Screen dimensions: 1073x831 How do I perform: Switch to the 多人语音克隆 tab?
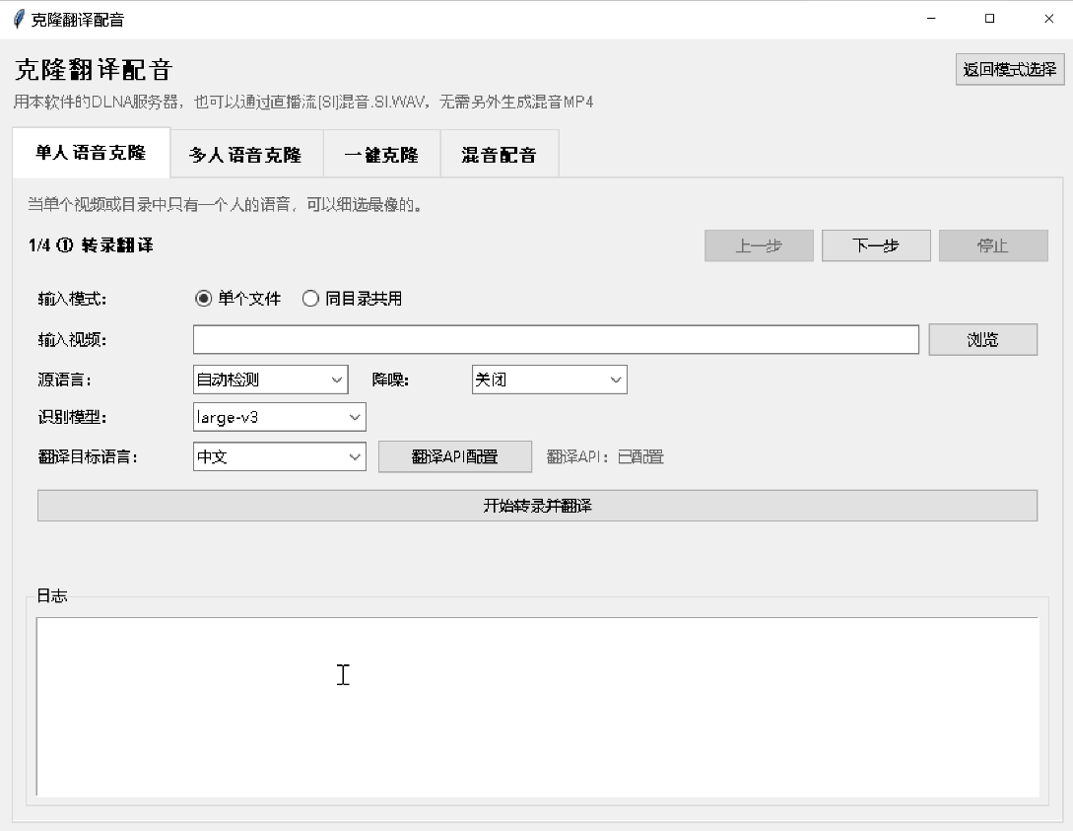[x=246, y=155]
